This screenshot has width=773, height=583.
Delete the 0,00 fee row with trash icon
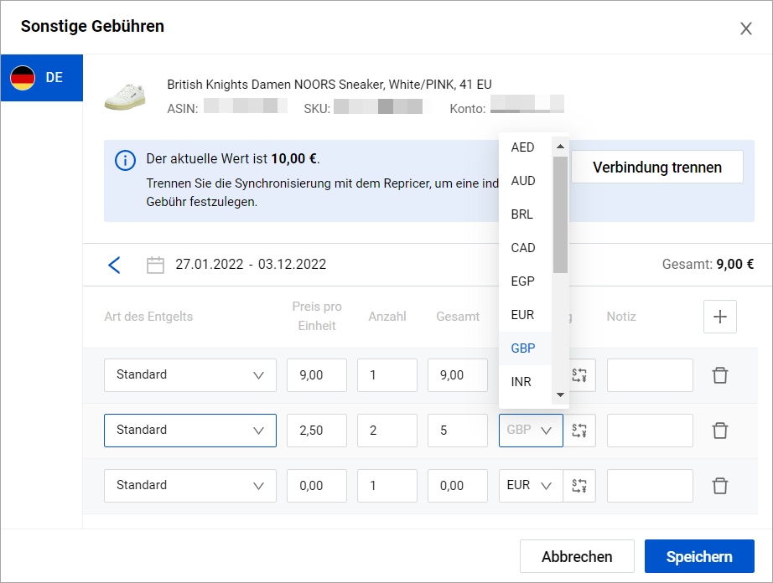719,486
